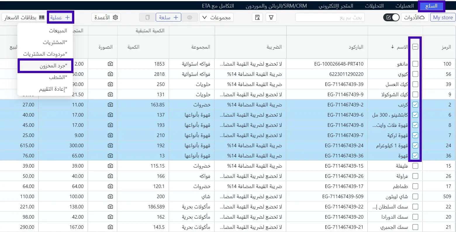Image resolution: width=456 pixels, height=232 pixels.
Task: Click the eye preview icon in toolbar
Action: pos(189,17)
